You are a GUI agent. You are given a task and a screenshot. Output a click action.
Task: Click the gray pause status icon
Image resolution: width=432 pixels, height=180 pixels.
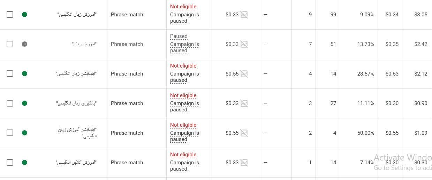click(x=24, y=44)
